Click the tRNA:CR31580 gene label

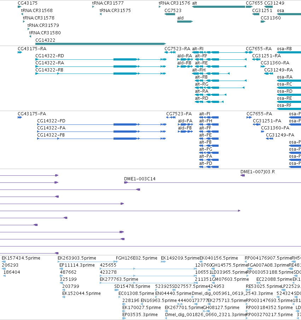click(x=45, y=33)
